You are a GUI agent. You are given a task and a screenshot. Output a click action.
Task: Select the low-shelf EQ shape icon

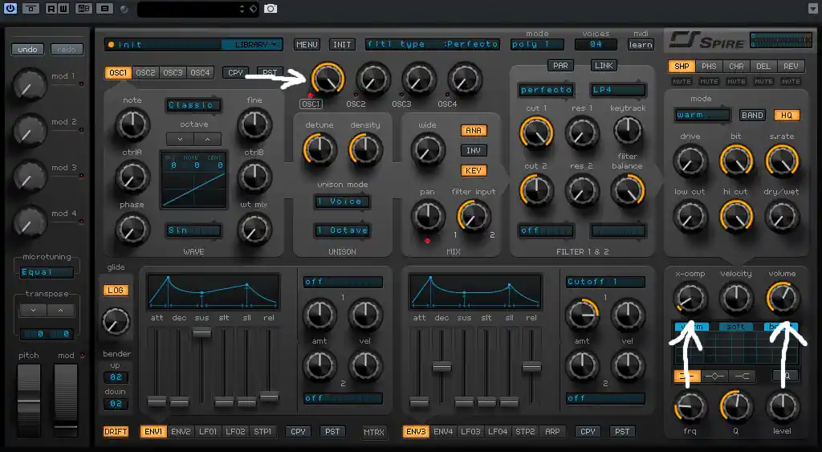click(x=687, y=376)
